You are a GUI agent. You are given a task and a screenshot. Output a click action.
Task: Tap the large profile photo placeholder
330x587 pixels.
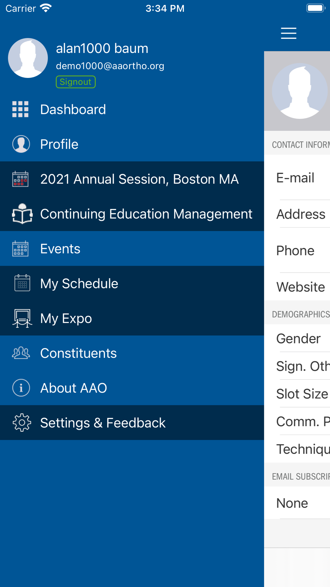pos(300,91)
